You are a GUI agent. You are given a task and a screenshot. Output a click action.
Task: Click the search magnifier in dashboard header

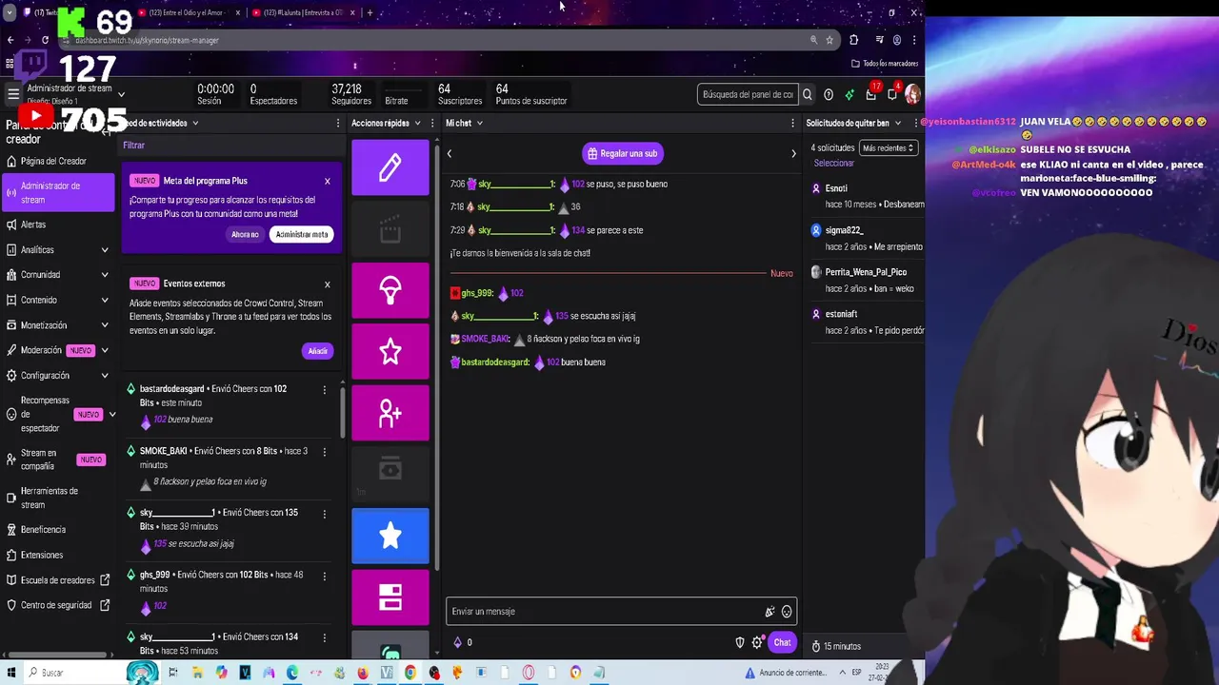coord(807,94)
